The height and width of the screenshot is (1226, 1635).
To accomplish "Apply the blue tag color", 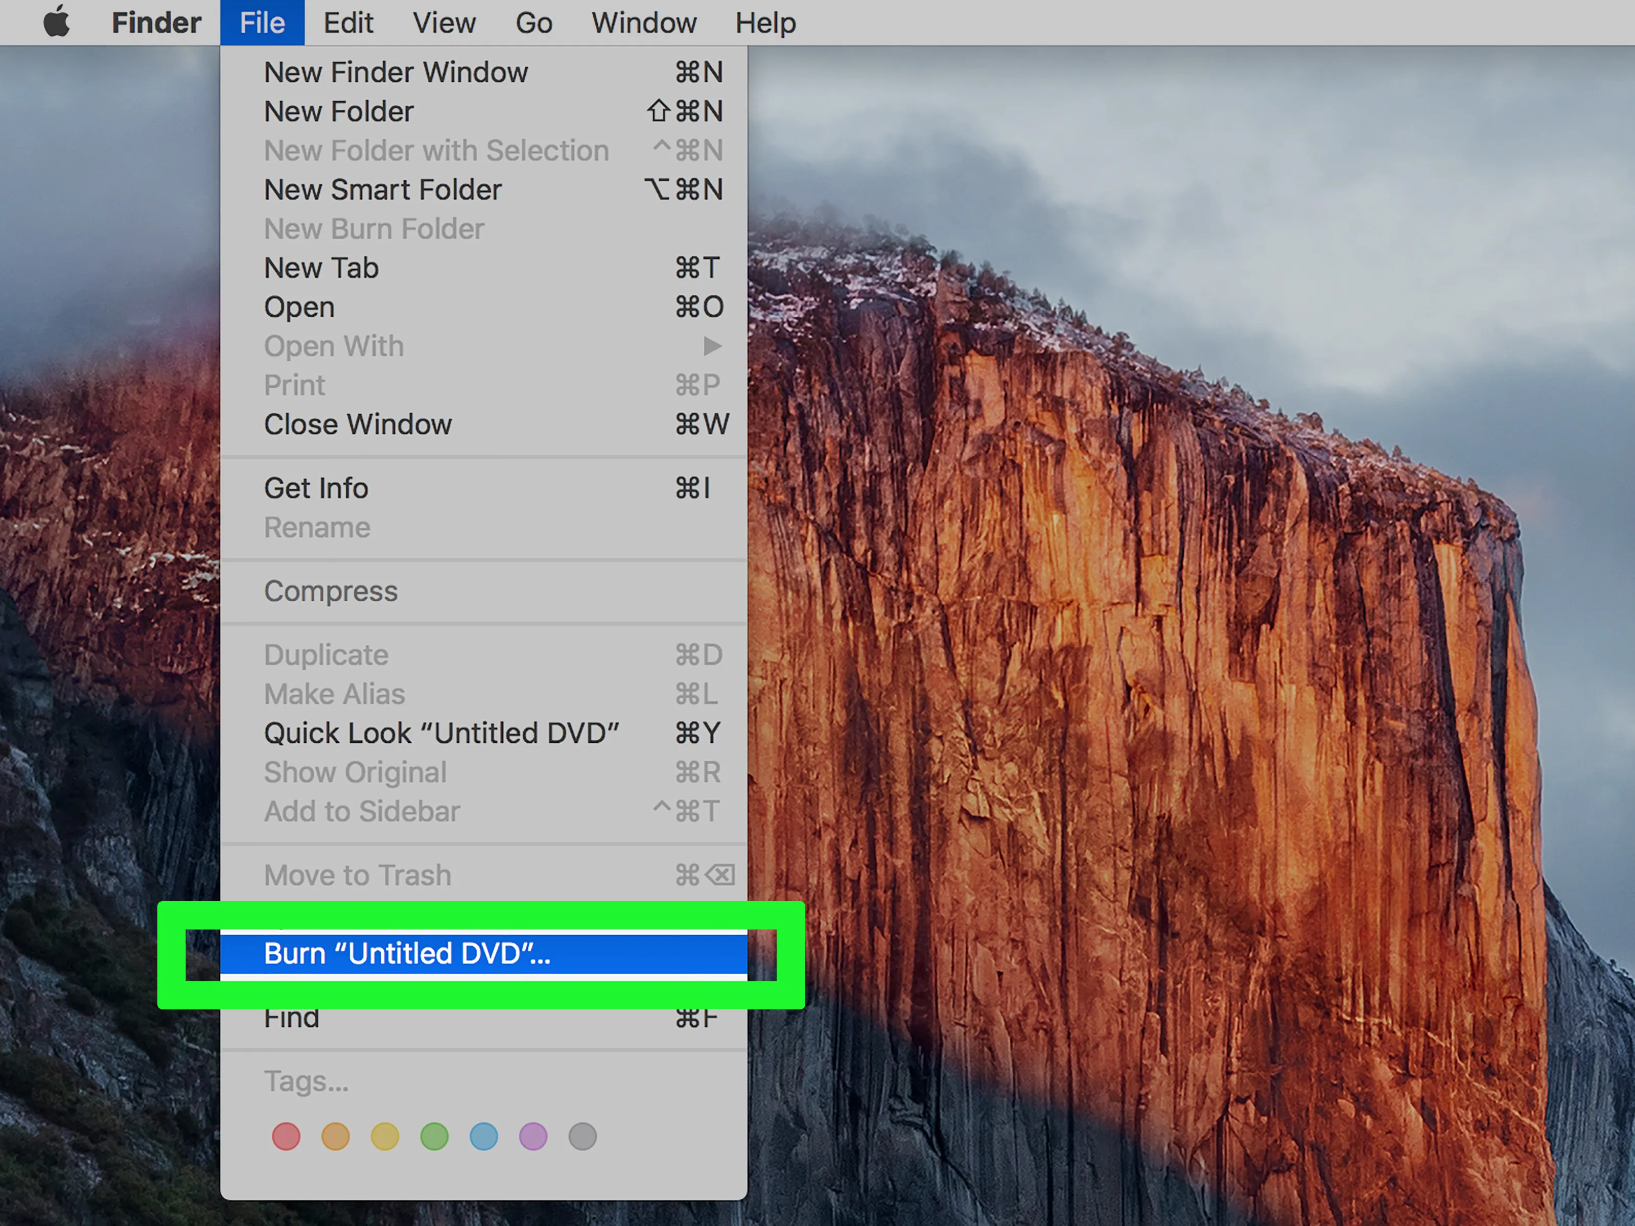I will tap(484, 1137).
